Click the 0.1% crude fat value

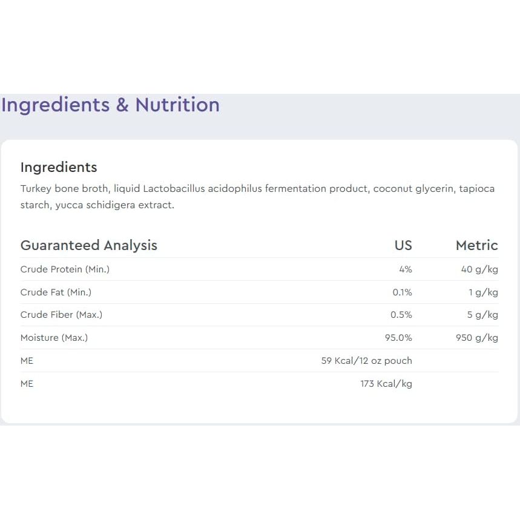click(x=402, y=292)
